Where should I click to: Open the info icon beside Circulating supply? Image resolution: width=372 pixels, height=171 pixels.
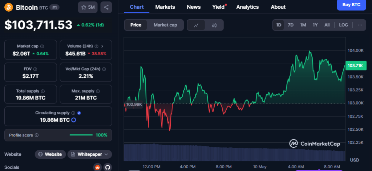tap(73, 113)
